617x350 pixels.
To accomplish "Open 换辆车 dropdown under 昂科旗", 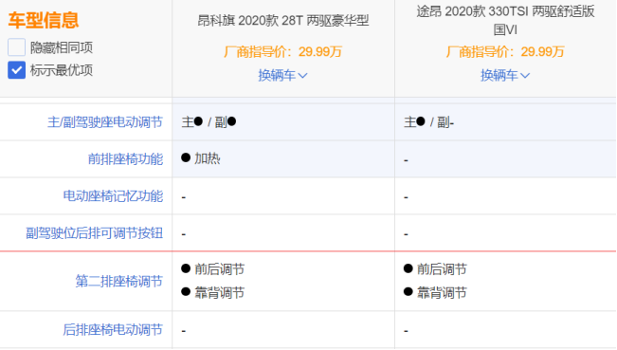I will 282,75.
